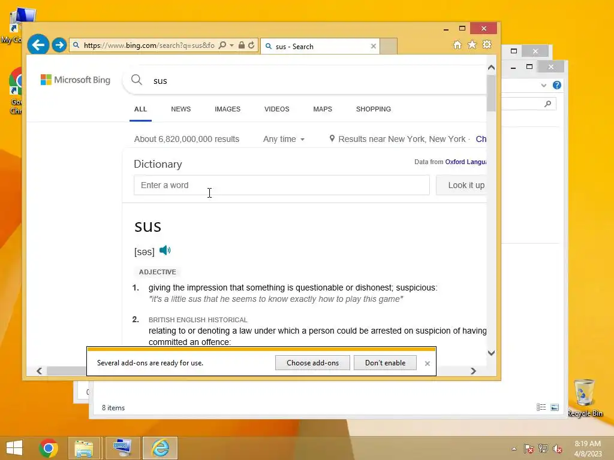The height and width of the screenshot is (460, 614).
Task: Click the Bing search magnifier icon
Action: click(136, 80)
